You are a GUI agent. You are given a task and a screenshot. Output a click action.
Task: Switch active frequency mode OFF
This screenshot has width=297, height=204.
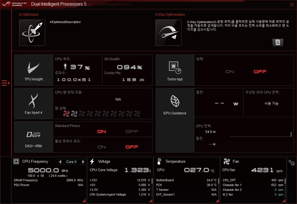[132, 147]
